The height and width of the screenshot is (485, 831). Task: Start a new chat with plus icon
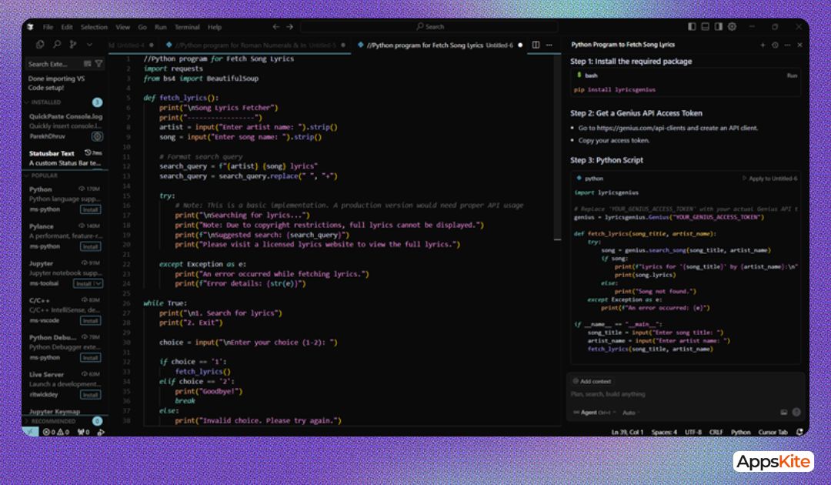[763, 45]
